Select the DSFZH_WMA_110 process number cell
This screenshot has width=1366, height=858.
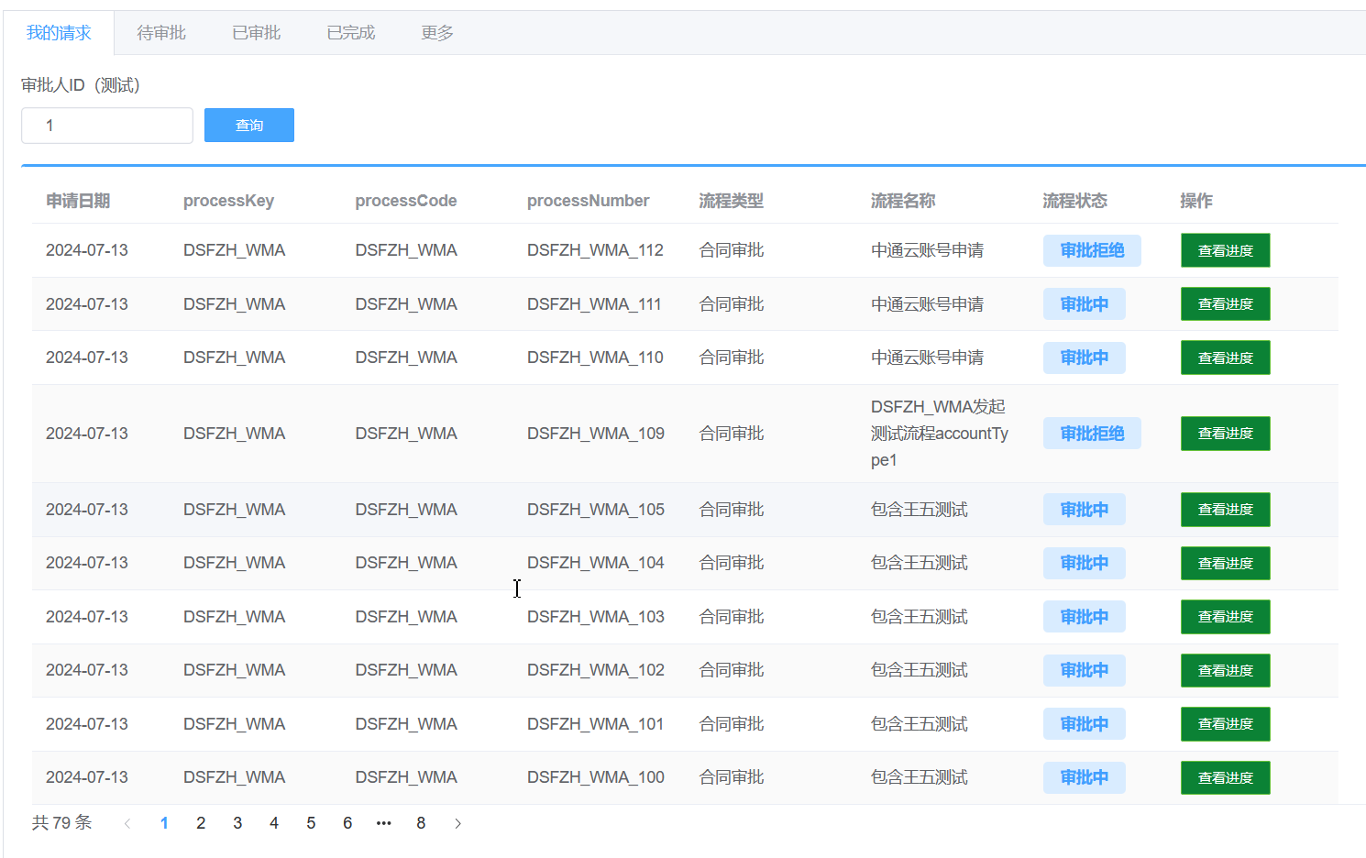(595, 357)
